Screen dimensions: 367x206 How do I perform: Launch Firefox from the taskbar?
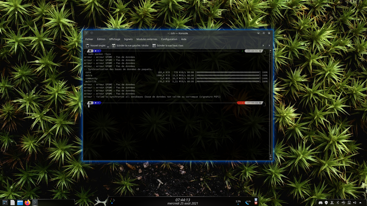tap(27, 203)
